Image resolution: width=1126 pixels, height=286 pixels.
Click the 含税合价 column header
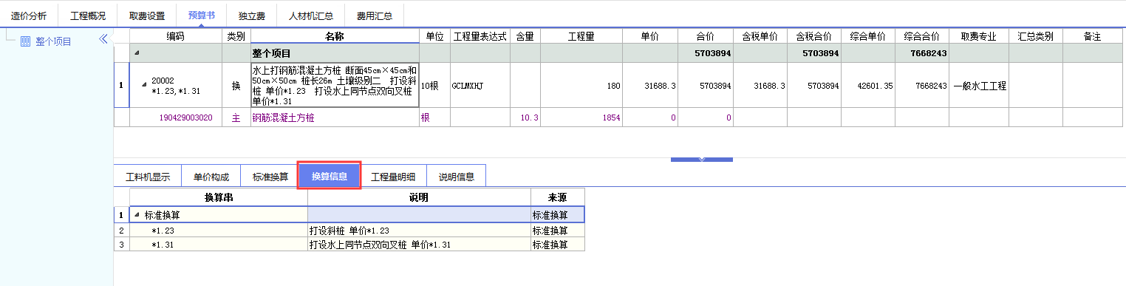point(814,36)
